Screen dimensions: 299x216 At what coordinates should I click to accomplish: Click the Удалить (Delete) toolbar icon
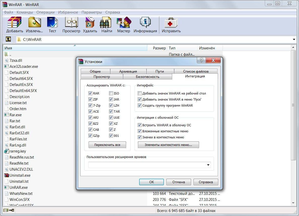click(x=90, y=22)
